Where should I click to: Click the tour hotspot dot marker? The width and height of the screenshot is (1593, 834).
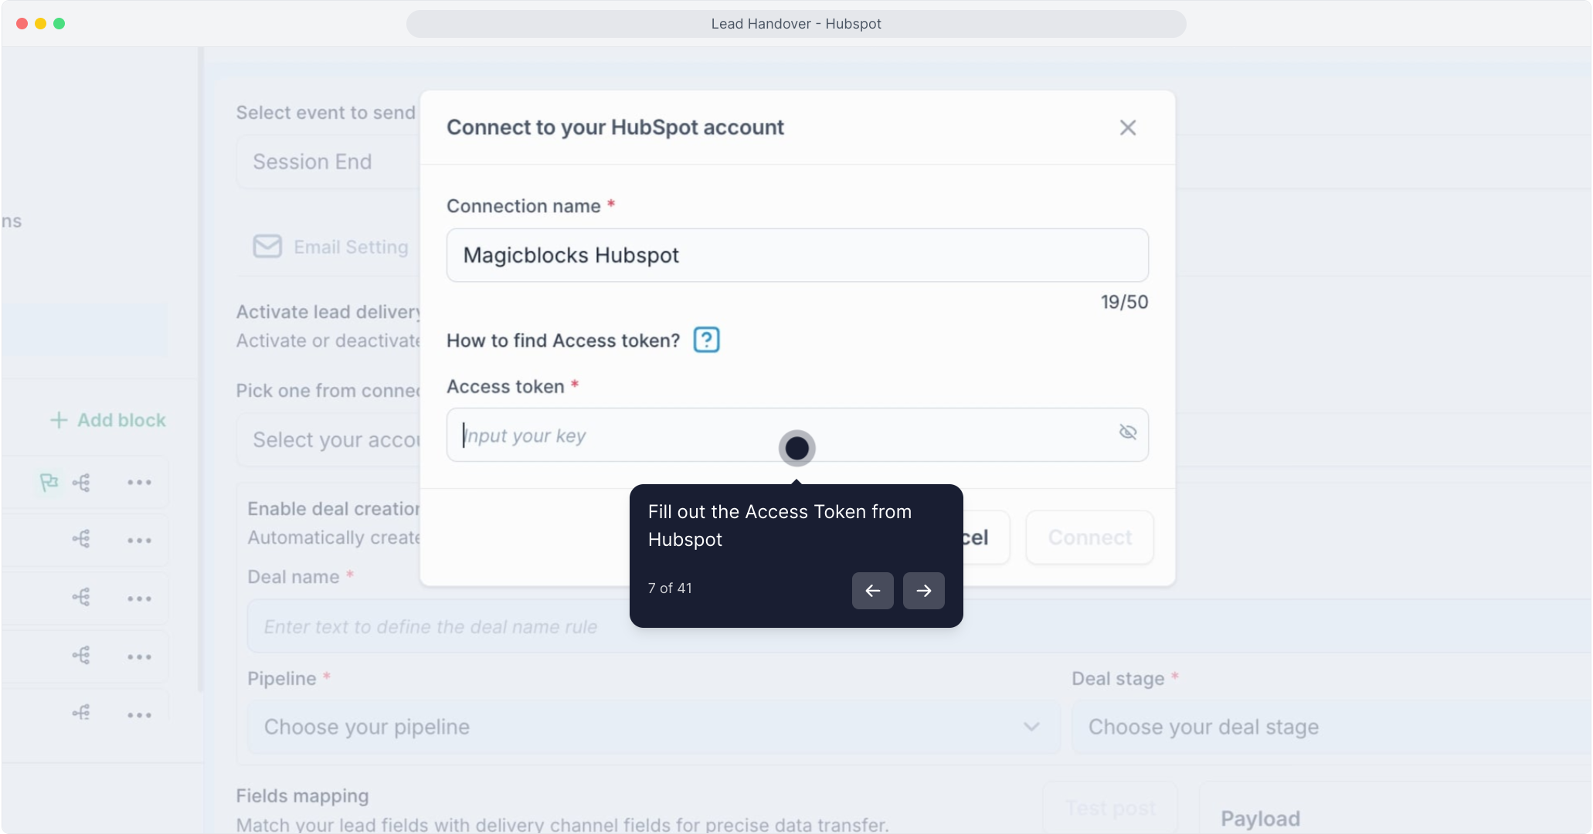[x=796, y=449]
